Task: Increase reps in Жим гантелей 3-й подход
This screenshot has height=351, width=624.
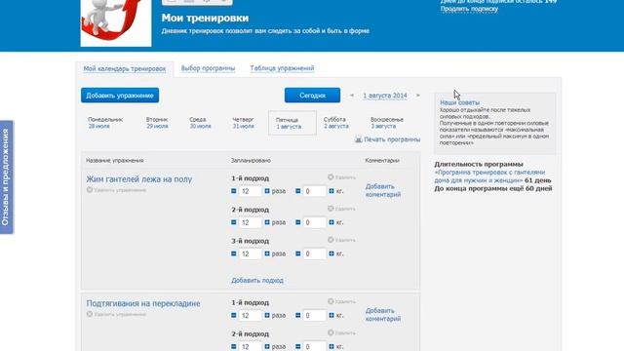Action: coord(267,253)
